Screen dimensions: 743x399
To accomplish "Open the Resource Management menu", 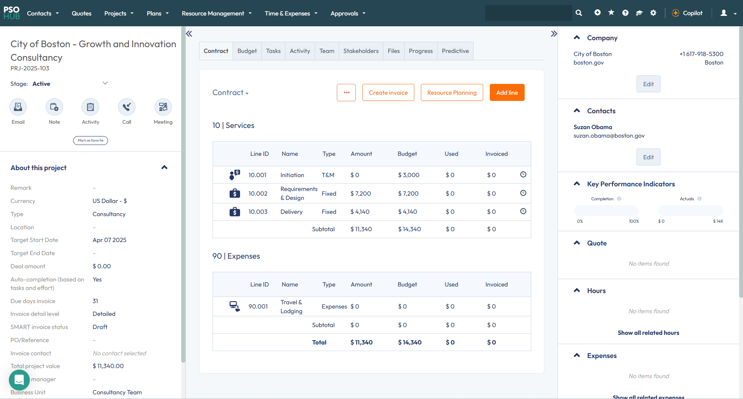I will (x=216, y=13).
